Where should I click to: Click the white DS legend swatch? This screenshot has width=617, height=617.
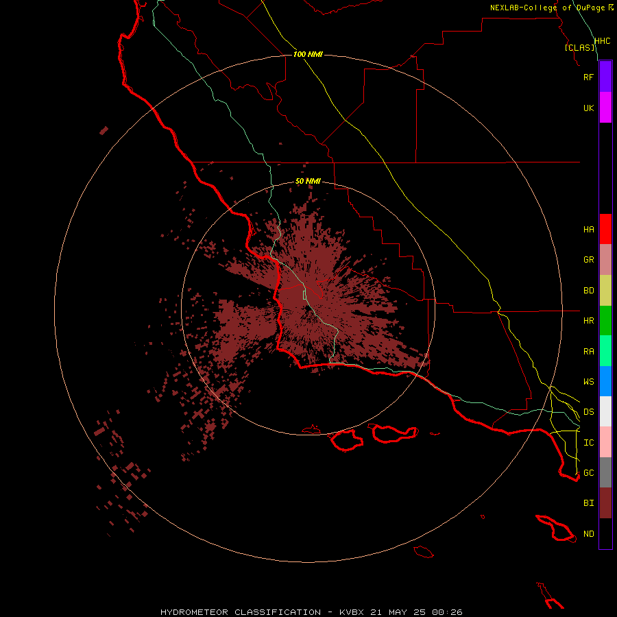605,411
